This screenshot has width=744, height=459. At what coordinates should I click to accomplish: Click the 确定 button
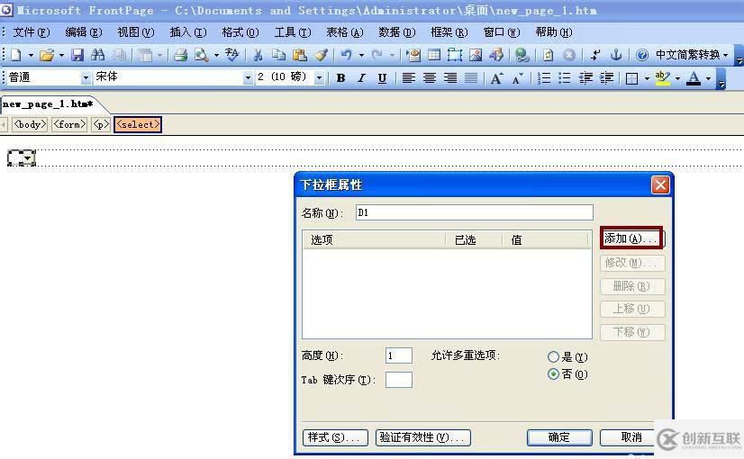pyautogui.click(x=559, y=437)
